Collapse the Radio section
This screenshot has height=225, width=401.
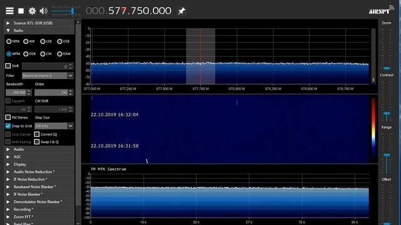click(x=39, y=31)
